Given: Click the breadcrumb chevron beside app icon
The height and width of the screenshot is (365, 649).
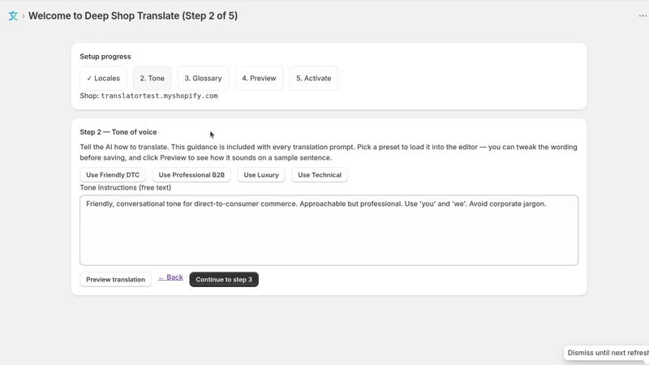Looking at the screenshot, I should pyautogui.click(x=24, y=15).
